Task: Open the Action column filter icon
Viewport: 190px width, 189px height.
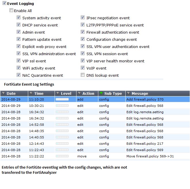Action: point(79,93)
